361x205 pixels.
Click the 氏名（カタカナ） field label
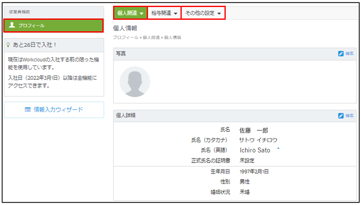pos(211,140)
